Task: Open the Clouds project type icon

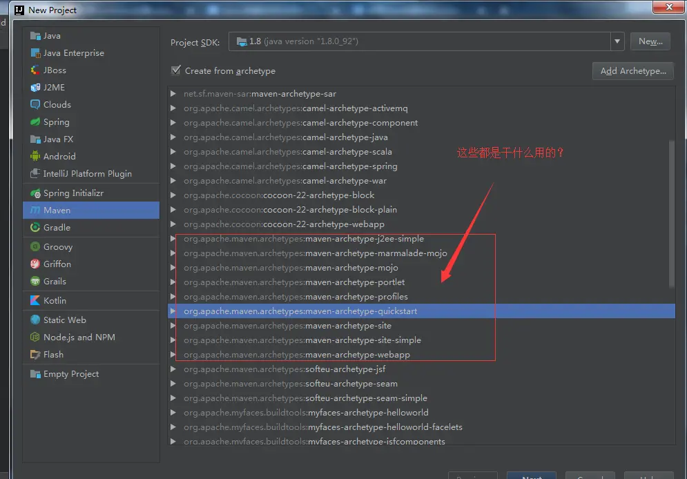Action: point(35,105)
